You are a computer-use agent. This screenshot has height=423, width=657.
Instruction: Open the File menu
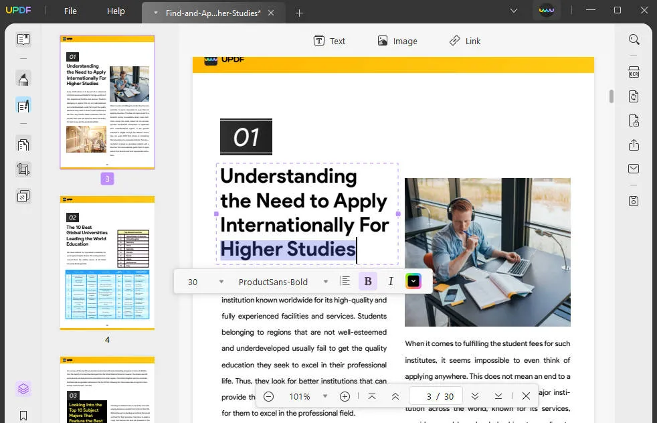pyautogui.click(x=70, y=11)
